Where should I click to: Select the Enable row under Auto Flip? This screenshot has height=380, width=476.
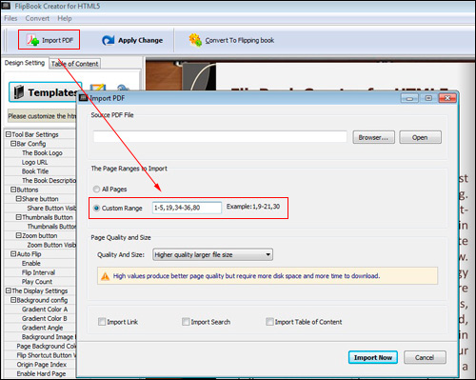(x=40, y=263)
